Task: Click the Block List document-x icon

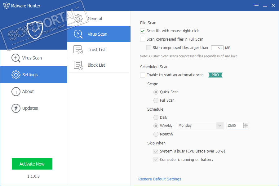Action: point(78,65)
